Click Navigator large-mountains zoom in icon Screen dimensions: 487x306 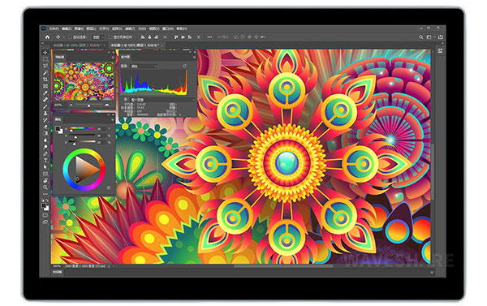pos(107,105)
